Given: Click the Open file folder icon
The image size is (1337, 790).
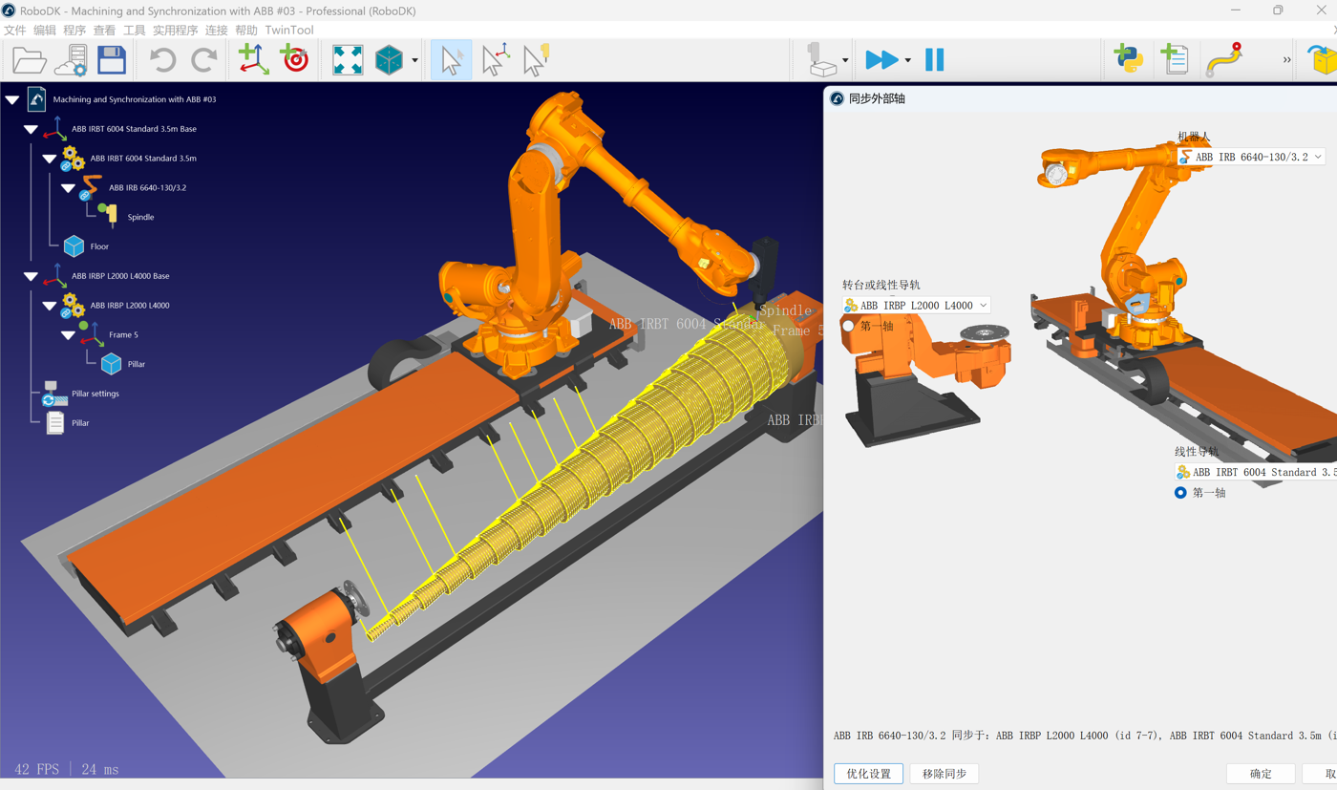Looking at the screenshot, I should [29, 60].
